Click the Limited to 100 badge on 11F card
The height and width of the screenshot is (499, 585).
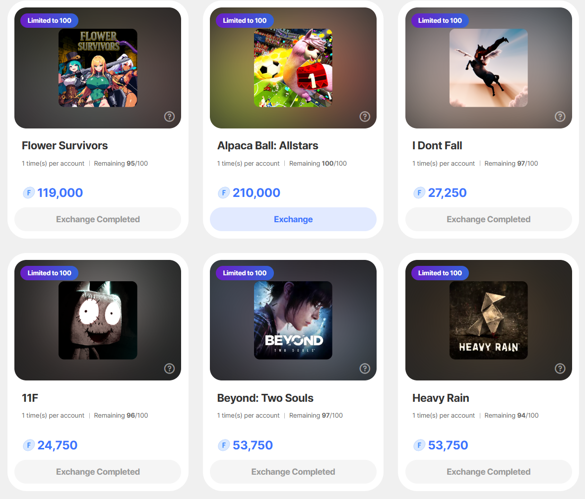click(49, 273)
